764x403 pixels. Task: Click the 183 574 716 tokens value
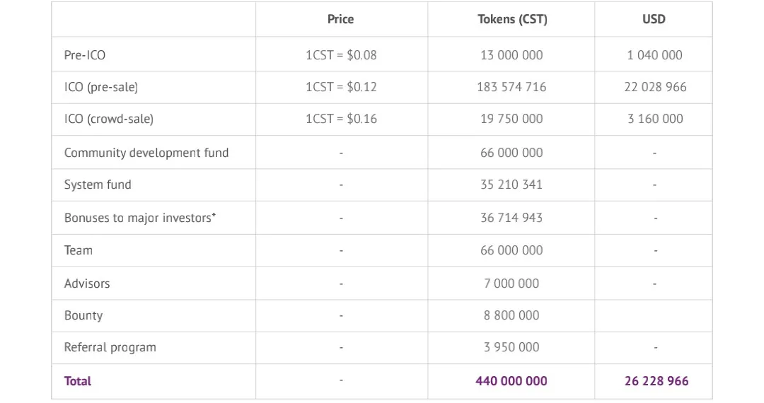click(x=511, y=87)
